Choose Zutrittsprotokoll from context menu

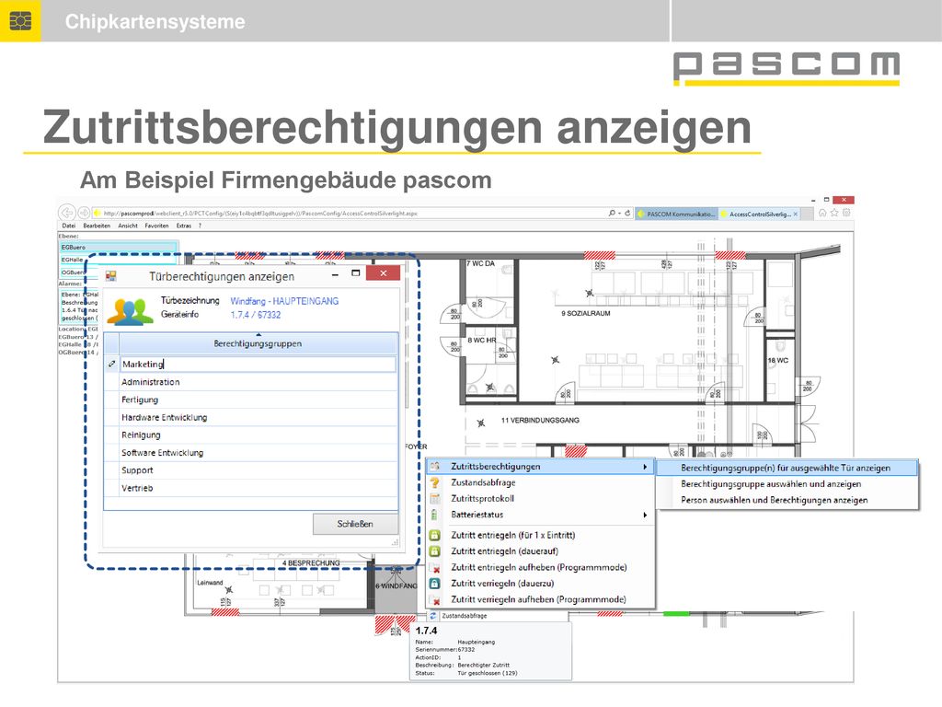click(x=540, y=498)
